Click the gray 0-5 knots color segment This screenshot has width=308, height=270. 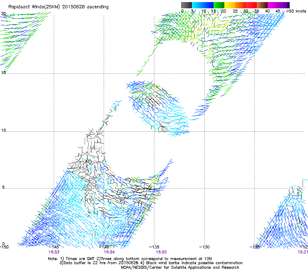(186, 5)
